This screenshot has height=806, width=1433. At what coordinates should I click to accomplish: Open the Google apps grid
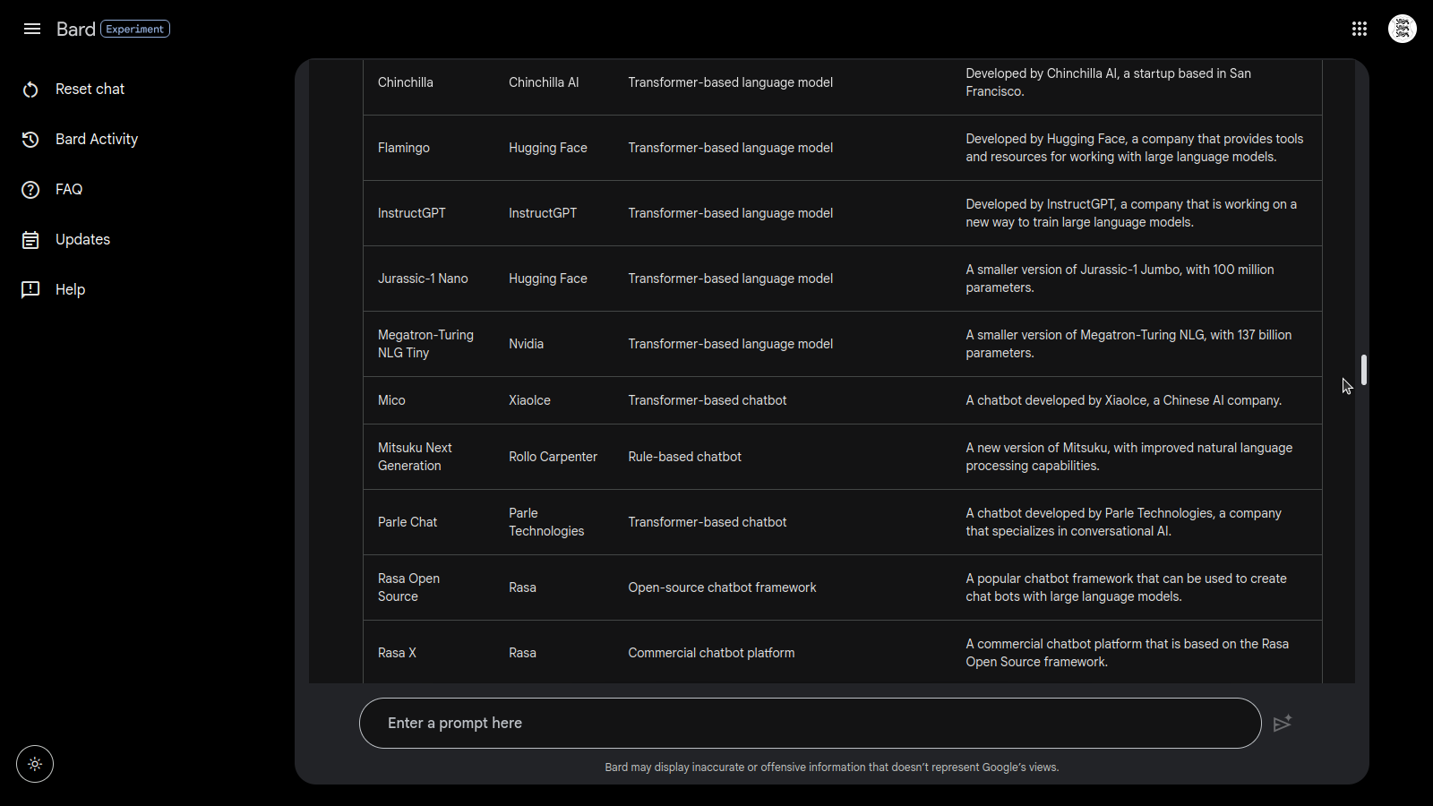[1360, 29]
